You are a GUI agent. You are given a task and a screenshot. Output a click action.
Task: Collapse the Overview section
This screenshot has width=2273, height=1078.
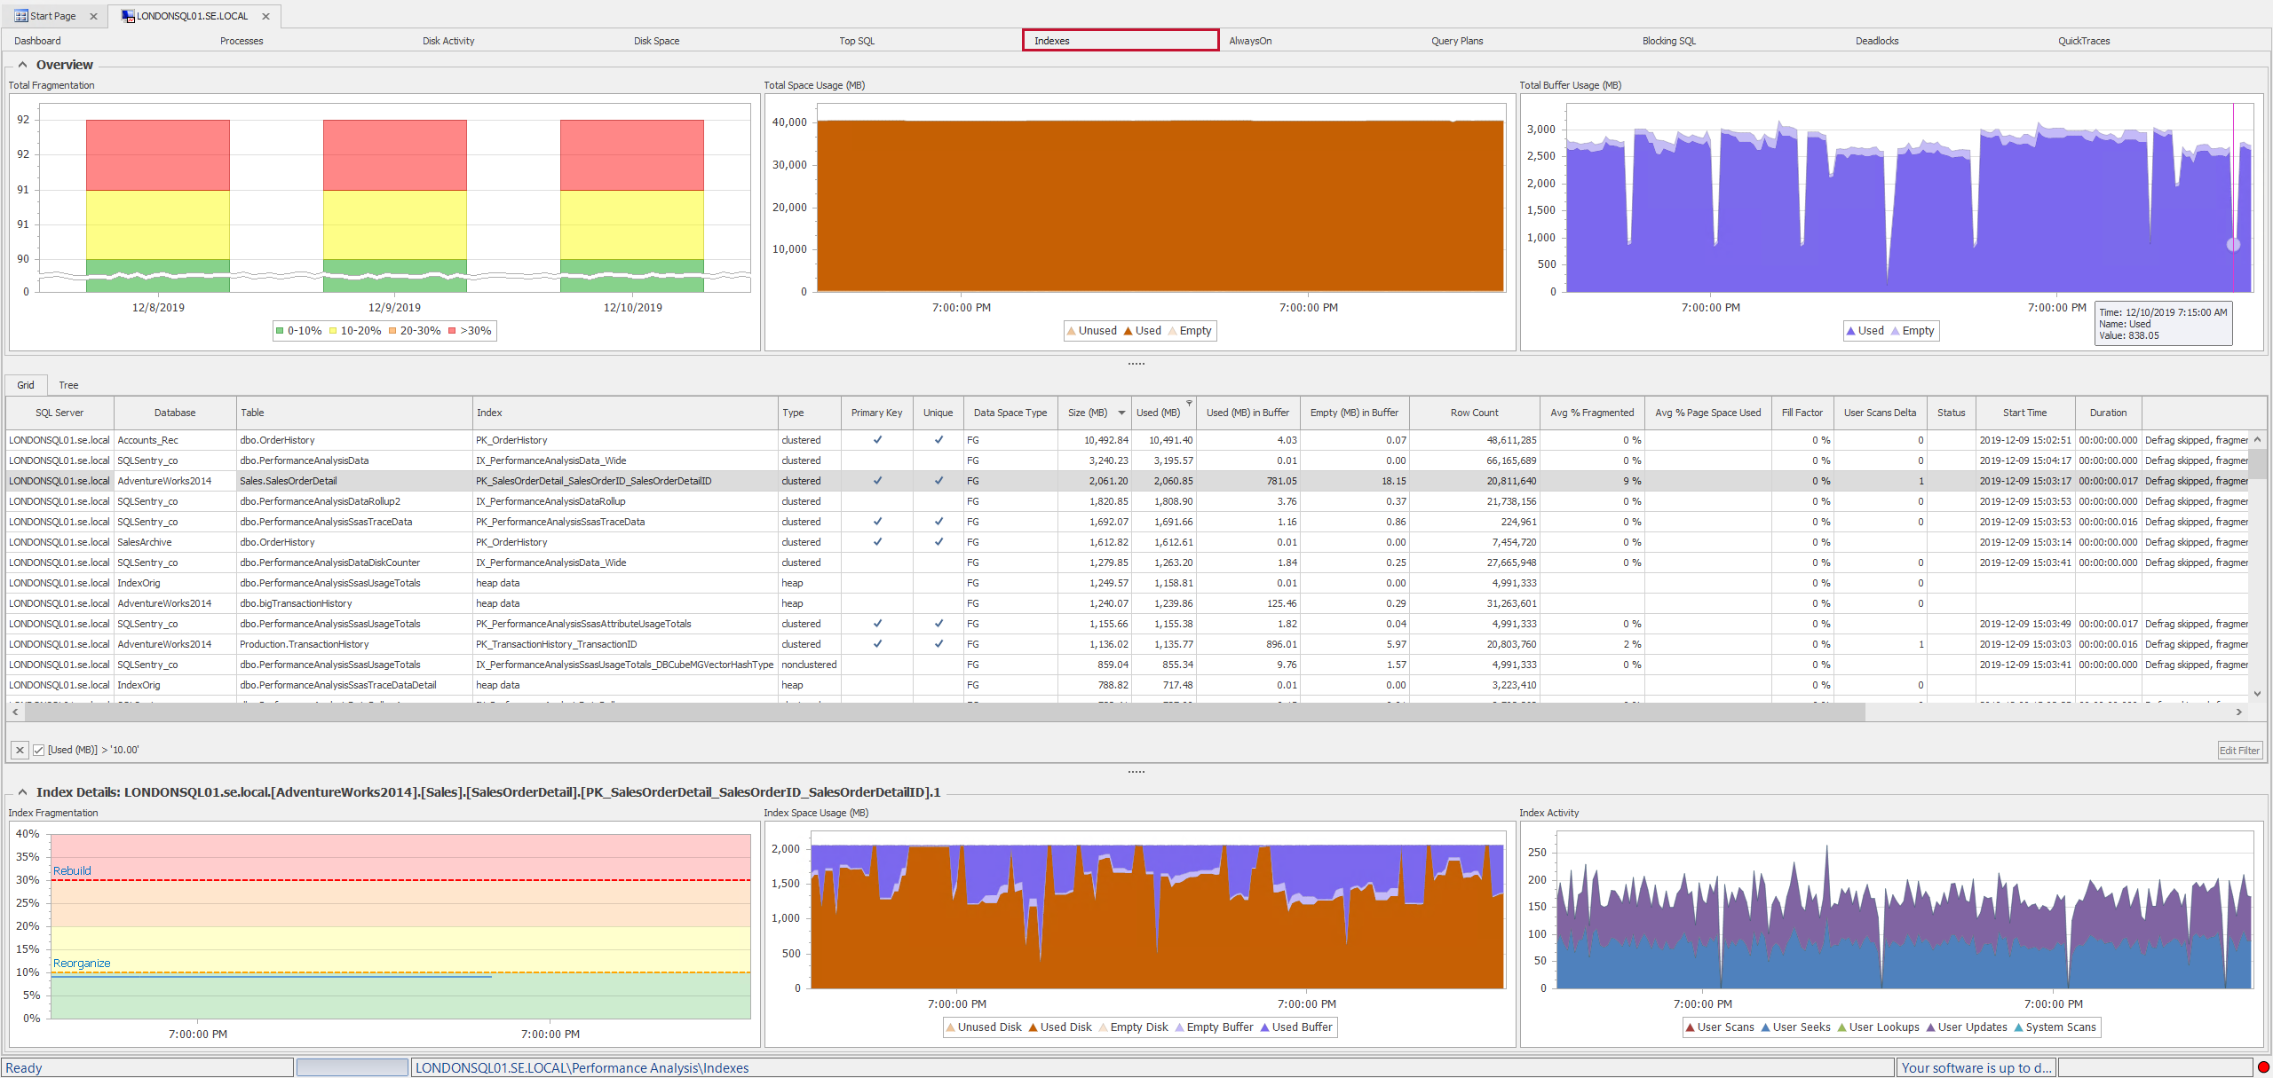pyautogui.click(x=21, y=63)
